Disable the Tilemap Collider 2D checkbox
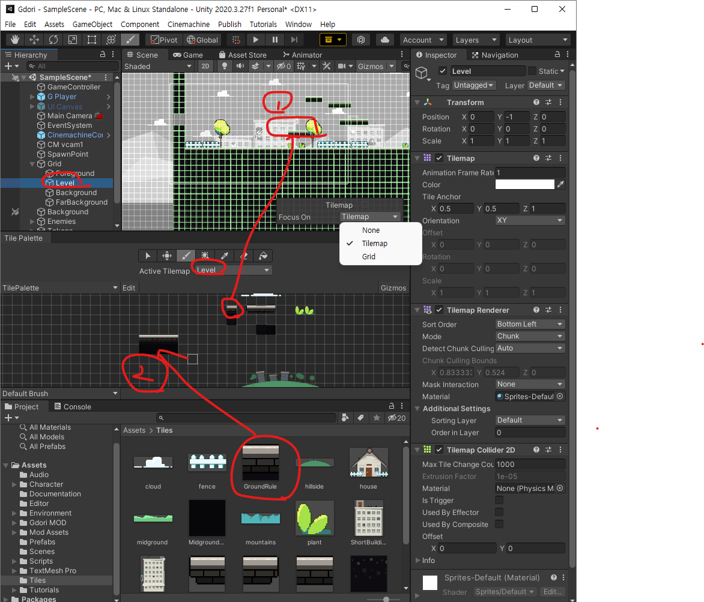Image resolution: width=704 pixels, height=602 pixels. 439,450
